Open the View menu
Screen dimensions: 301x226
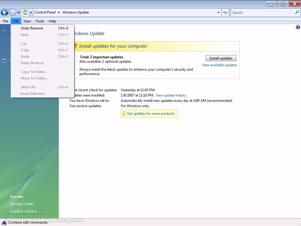pyautogui.click(x=27, y=21)
